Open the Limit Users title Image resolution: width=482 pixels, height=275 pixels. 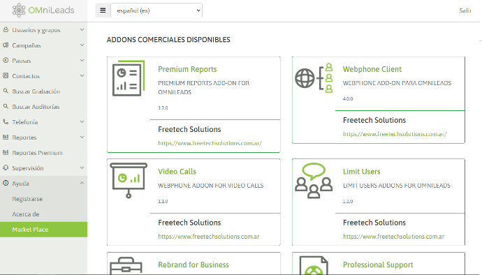click(362, 172)
